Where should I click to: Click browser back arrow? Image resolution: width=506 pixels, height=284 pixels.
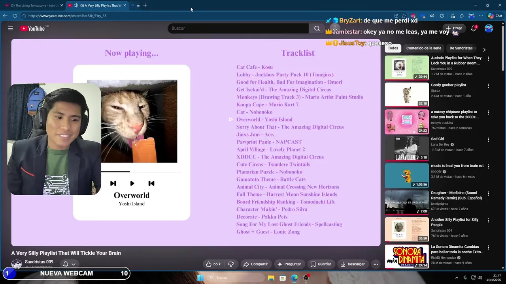[5, 16]
